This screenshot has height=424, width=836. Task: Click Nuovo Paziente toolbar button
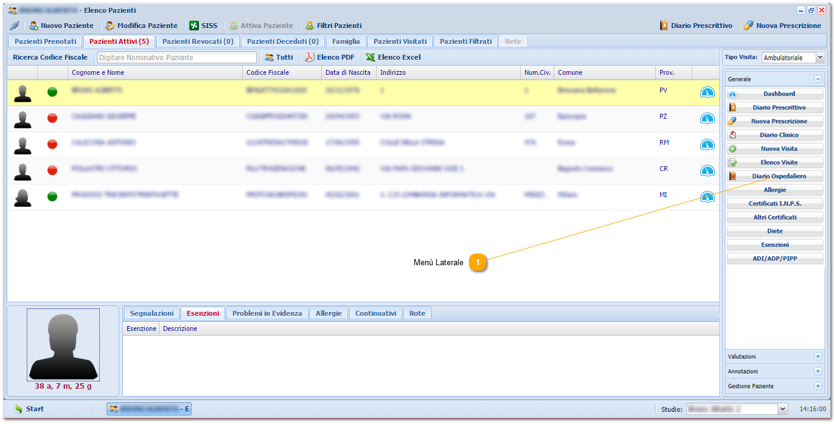click(61, 26)
